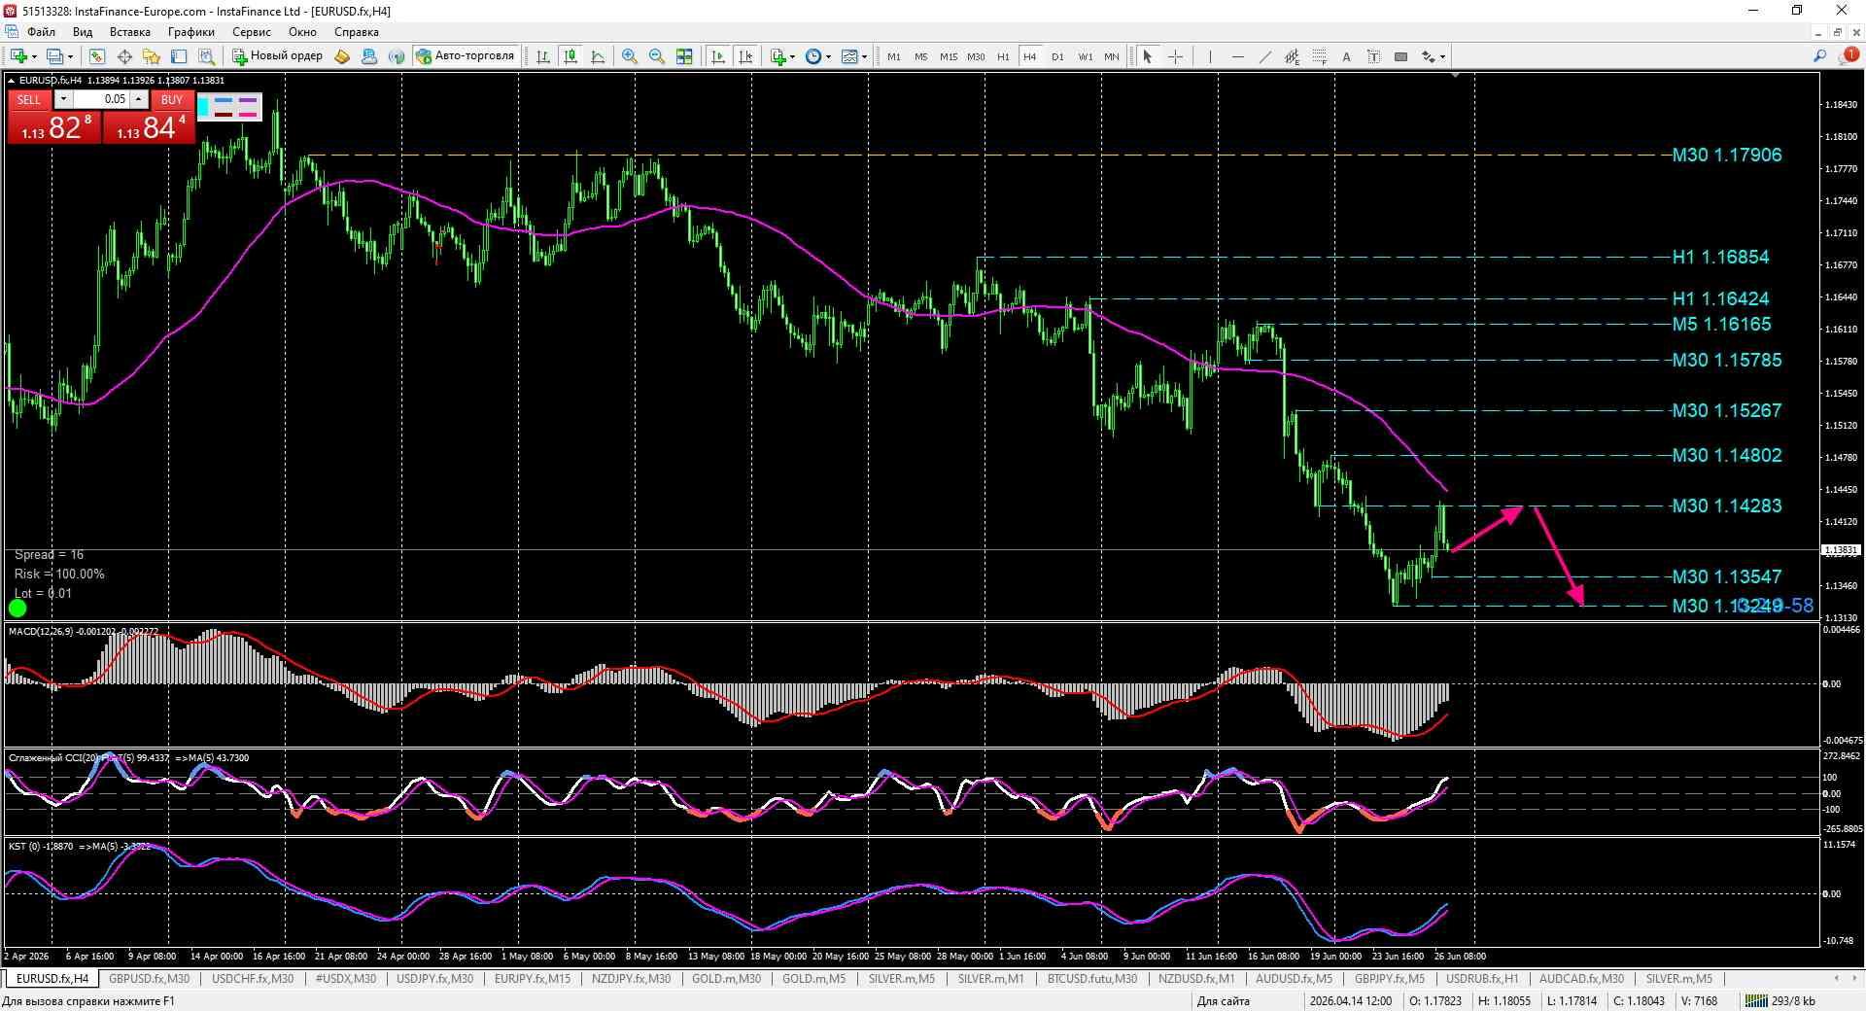Screen dimensions: 1866x1011
Task: Open the new chart icon
Action: click(17, 56)
